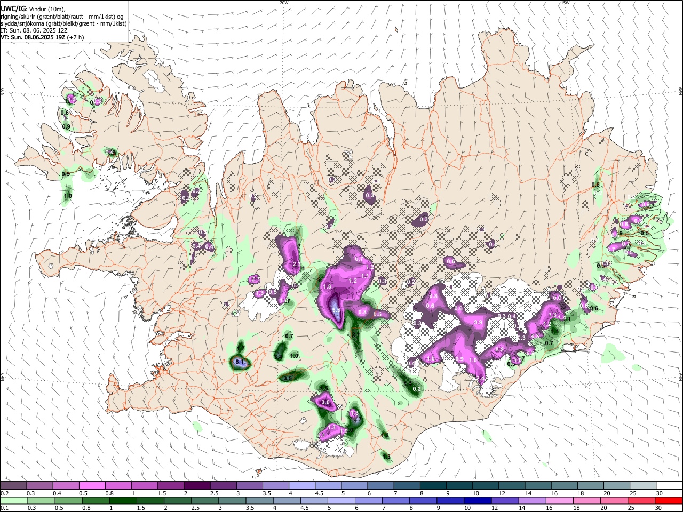
Task: Pick top-row legend swatch labeled 0.4
Action: [66, 485]
